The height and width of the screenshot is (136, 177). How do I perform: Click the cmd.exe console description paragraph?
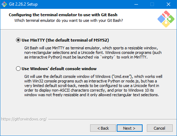click(93, 86)
